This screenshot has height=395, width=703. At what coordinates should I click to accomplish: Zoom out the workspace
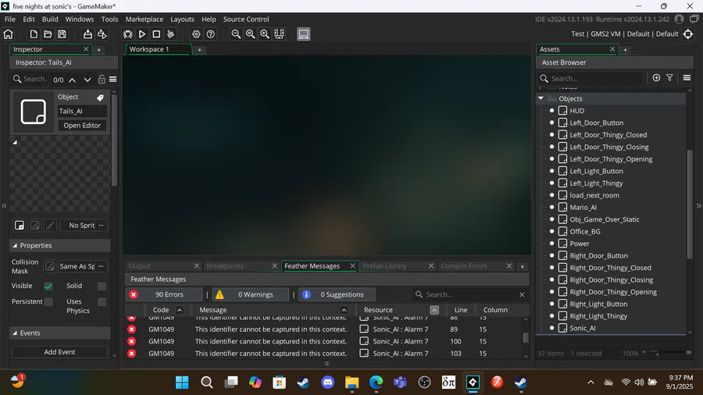click(x=236, y=34)
